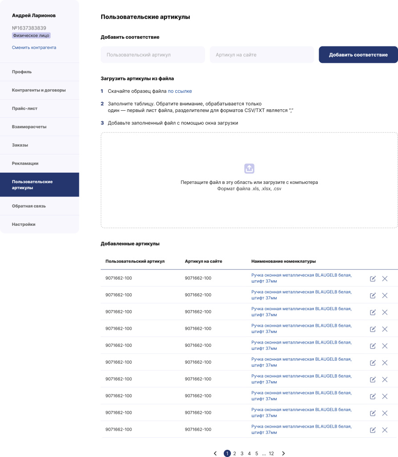398x457 pixels.
Task: Navigate to Заказы section
Action: tap(20, 145)
